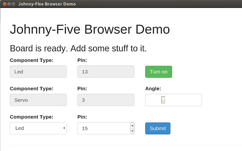Viewport: 242px width, 151px height.
Task: Minimize the window via title bar button
Action: pos(9,4)
